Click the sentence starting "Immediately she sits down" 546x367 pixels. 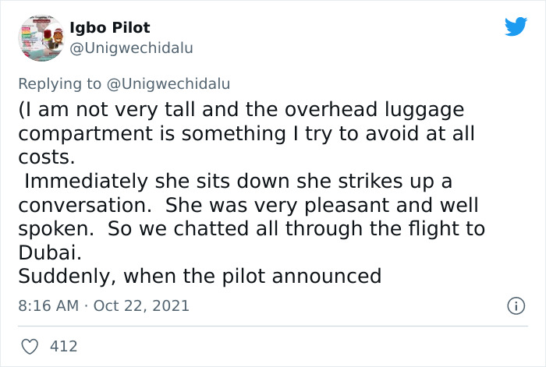[x=238, y=181]
